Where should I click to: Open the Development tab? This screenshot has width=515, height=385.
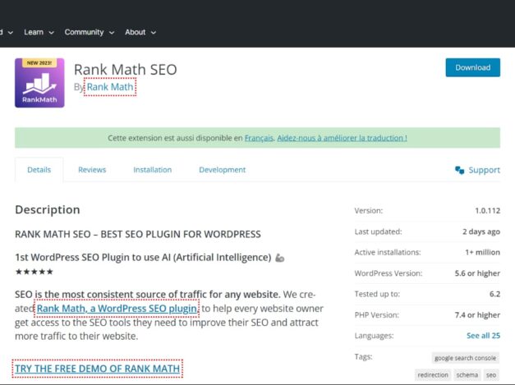223,170
